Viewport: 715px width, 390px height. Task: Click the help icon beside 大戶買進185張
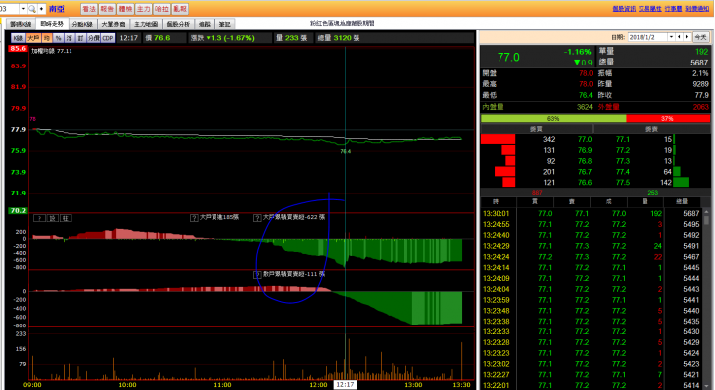click(194, 218)
